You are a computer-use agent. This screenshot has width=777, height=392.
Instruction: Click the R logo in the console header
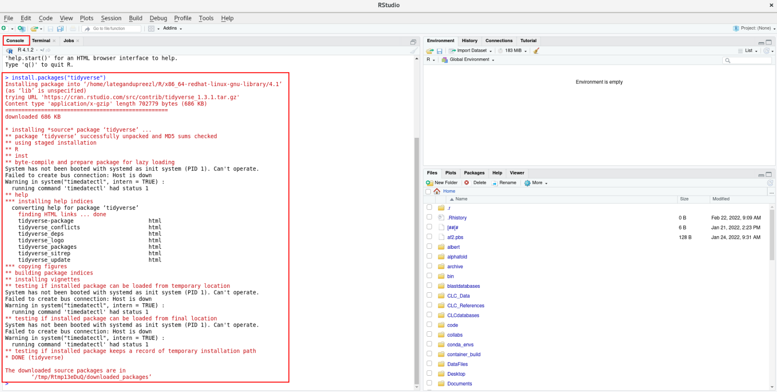tap(10, 50)
